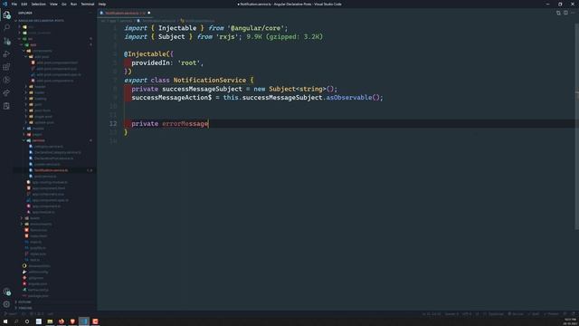Switch to VS Code taskbar icon
Viewport: 579px width, 326px height.
pyautogui.click(x=84, y=321)
